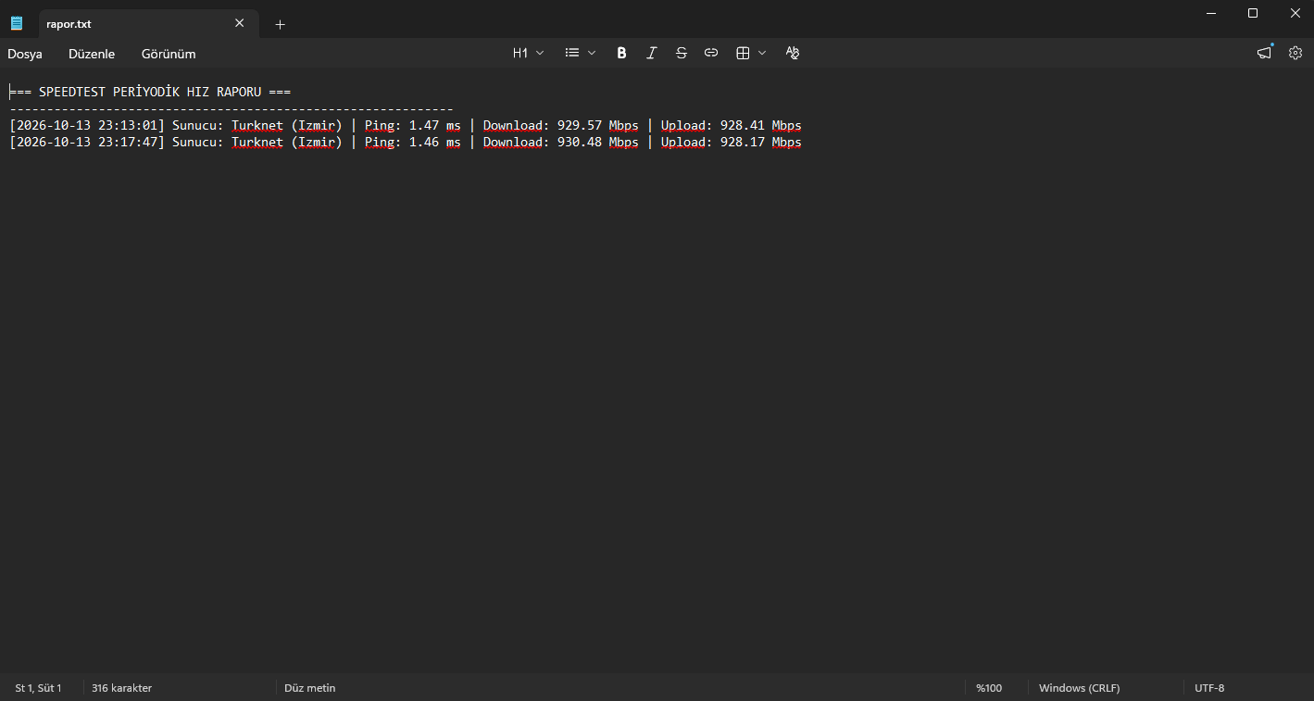Click the St 1, Süt 1 cursor position
This screenshot has width=1314, height=701.
pos(38,688)
